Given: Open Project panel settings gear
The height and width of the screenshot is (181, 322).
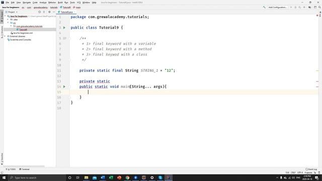Looking at the screenshot, I should (x=49, y=12).
